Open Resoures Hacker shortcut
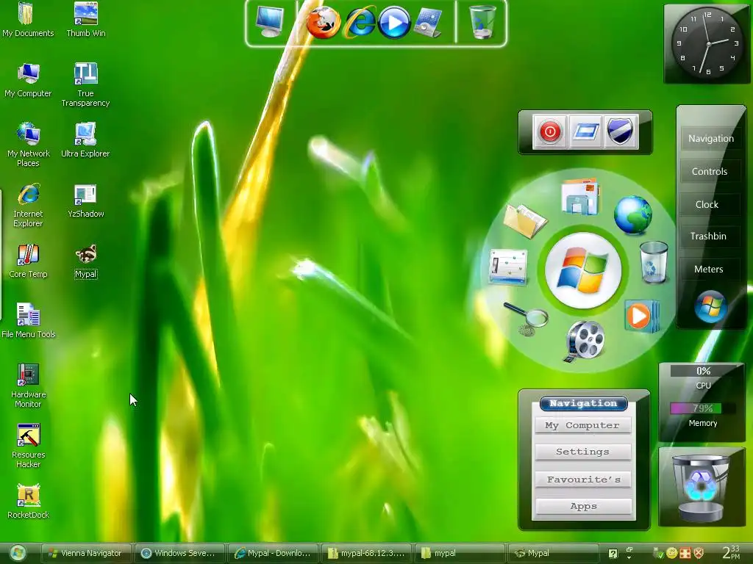Screen dimensions: 753x564 pos(28,446)
